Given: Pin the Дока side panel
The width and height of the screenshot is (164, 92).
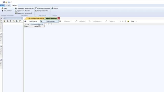Looking at the screenshot, I should pos(22,18).
